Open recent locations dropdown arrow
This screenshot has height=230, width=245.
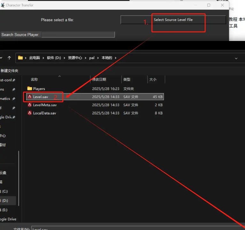click(1, 58)
